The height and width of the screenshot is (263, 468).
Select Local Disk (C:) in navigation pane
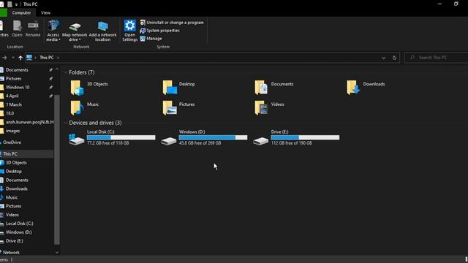pos(20,224)
